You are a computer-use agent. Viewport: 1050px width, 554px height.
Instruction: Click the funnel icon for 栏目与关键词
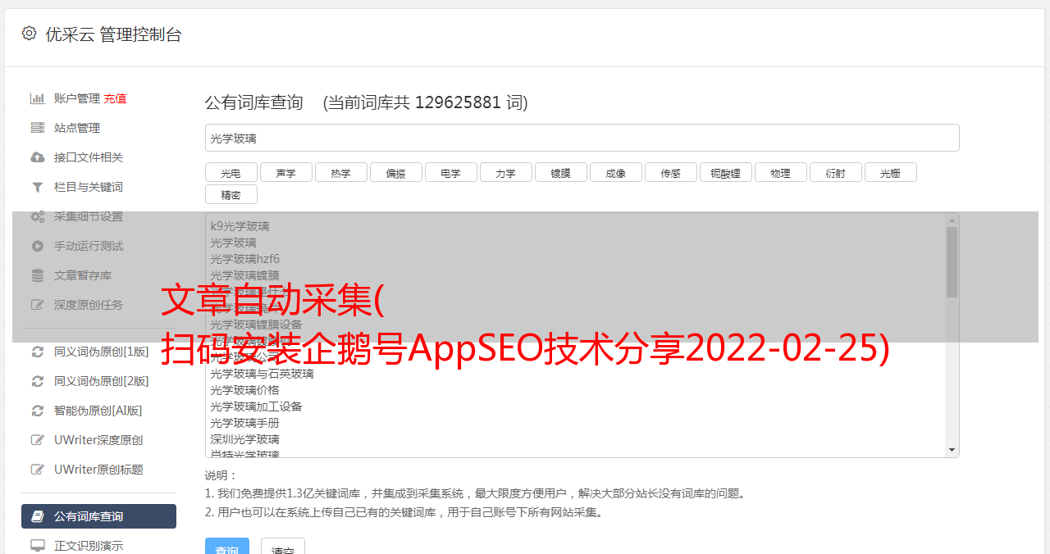click(x=38, y=187)
